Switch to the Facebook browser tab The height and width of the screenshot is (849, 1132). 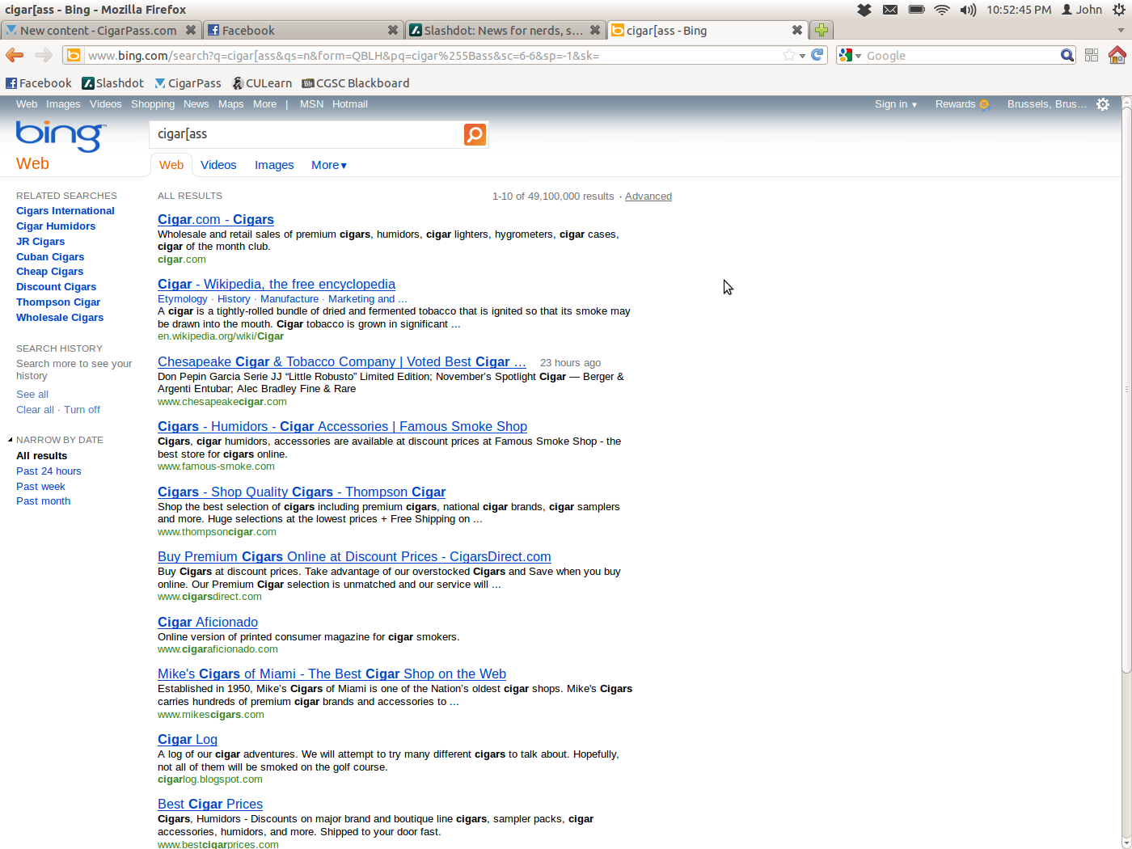tap(302, 30)
